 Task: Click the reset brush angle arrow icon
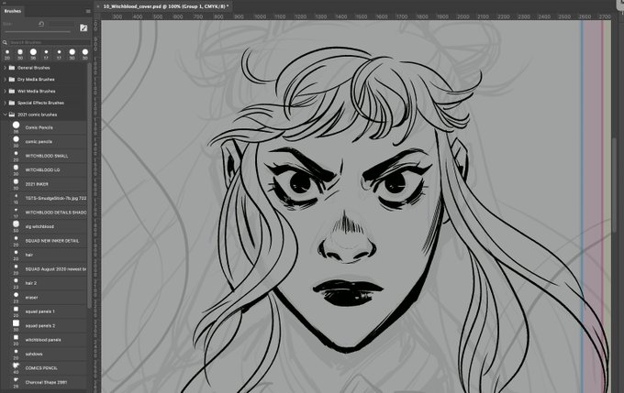[x=41, y=24]
